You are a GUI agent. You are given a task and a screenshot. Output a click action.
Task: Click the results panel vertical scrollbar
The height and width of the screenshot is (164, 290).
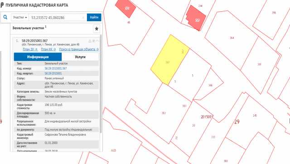tap(101, 84)
